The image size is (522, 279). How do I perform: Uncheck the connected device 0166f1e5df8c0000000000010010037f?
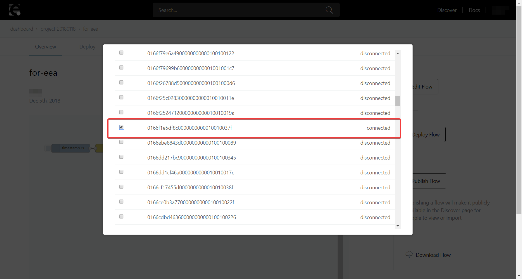pos(121,127)
